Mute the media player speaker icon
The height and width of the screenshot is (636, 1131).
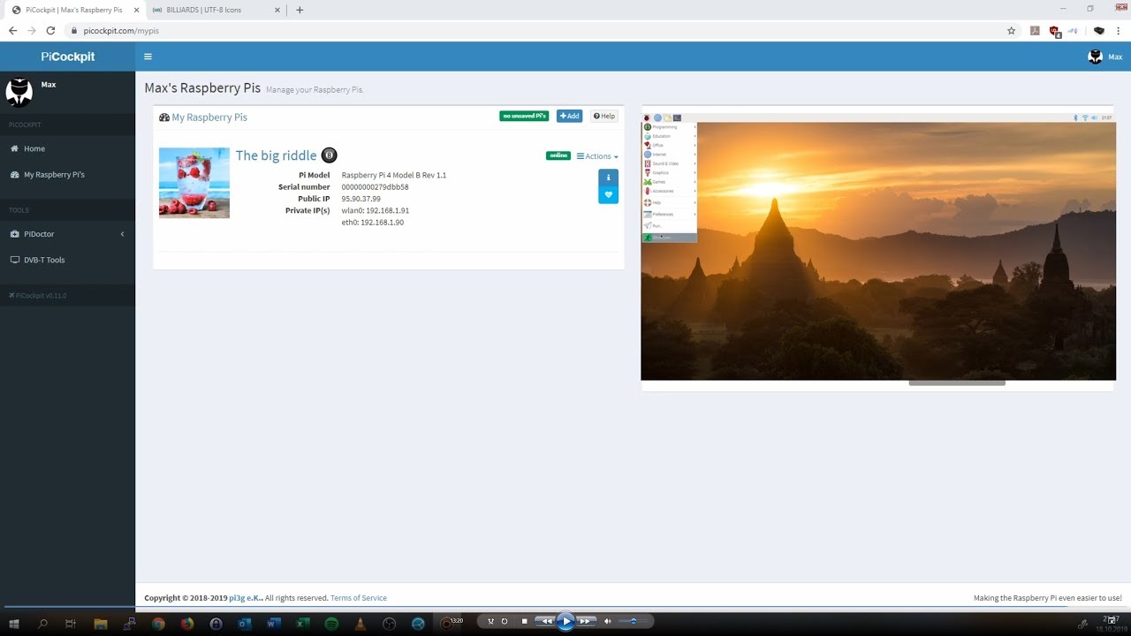pyautogui.click(x=607, y=621)
